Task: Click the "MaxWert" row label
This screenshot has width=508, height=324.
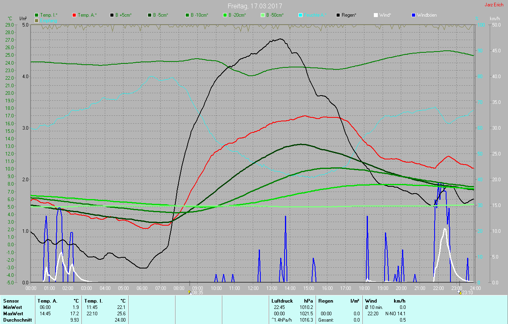Action: (13, 314)
